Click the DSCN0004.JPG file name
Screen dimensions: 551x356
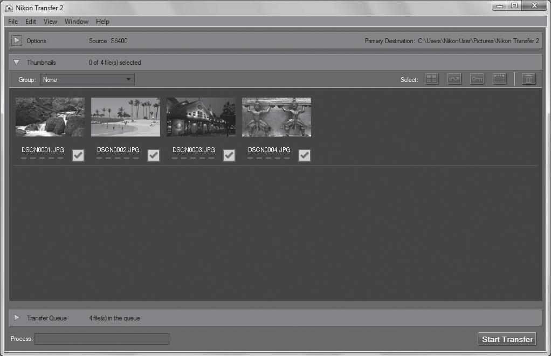pyautogui.click(x=269, y=150)
